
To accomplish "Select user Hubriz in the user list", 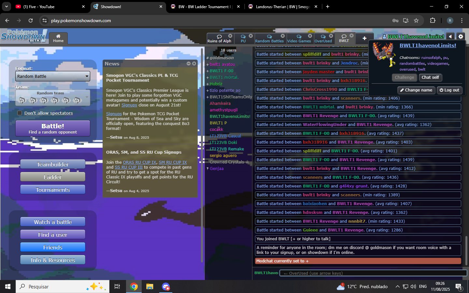I will pos(216,84).
